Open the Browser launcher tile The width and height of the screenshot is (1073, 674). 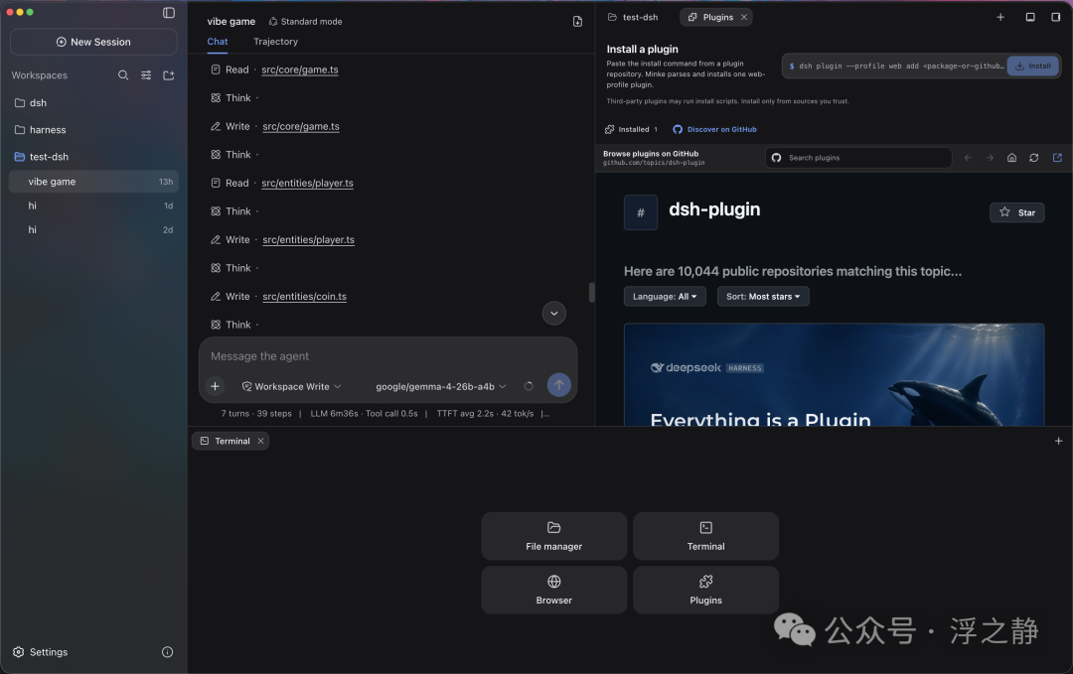click(x=554, y=590)
